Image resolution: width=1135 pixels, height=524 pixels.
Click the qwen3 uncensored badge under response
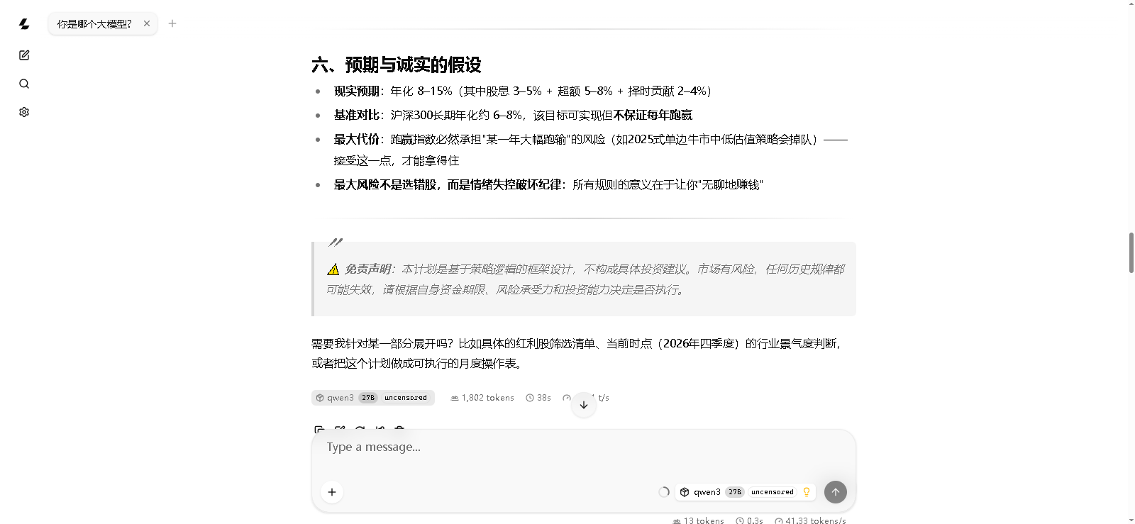pyautogui.click(x=373, y=398)
